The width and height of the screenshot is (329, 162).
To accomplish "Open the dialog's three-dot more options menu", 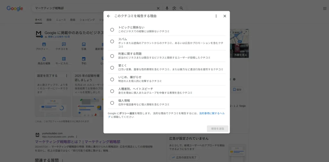I will tap(216, 16).
